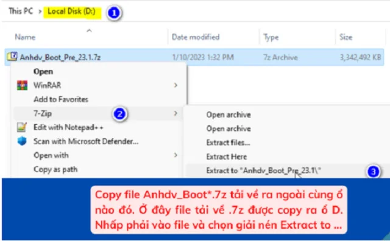Screen dimensions: 390x241
Task: Select WinRAR menu entry
Action: coord(48,85)
